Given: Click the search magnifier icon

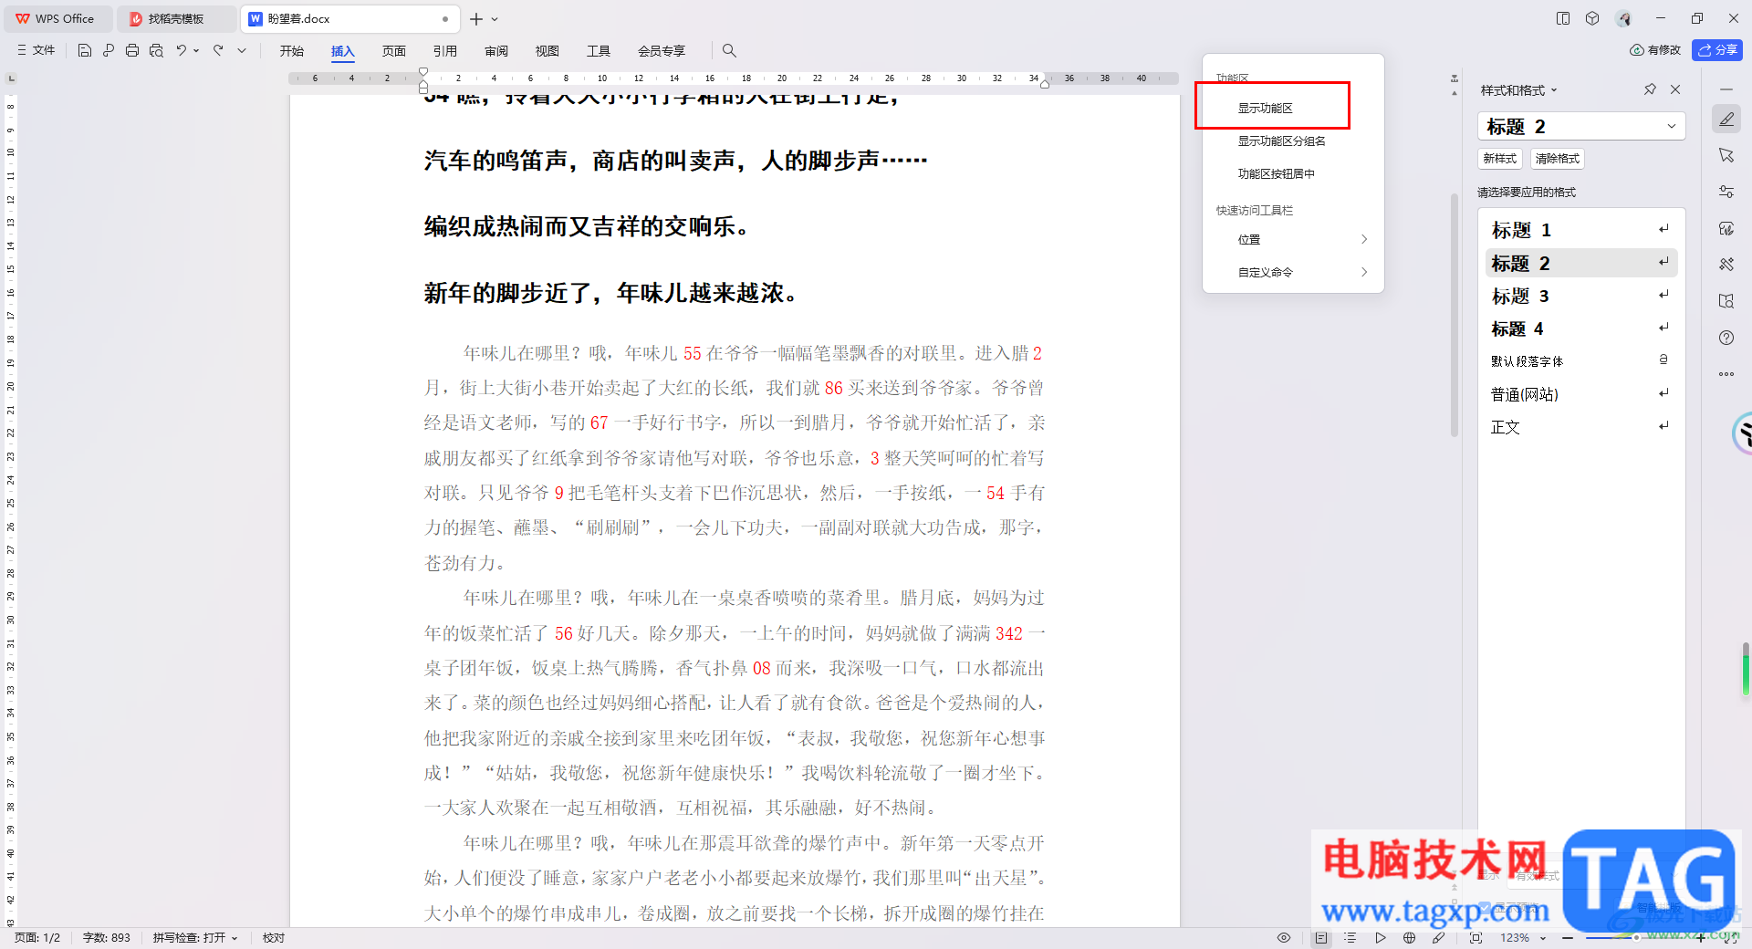Looking at the screenshot, I should [x=729, y=51].
